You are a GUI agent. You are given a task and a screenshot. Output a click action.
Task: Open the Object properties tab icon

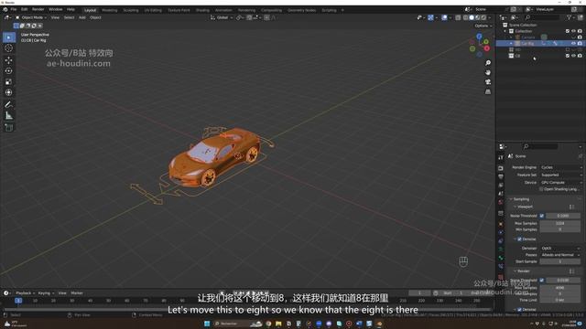pyautogui.click(x=501, y=224)
